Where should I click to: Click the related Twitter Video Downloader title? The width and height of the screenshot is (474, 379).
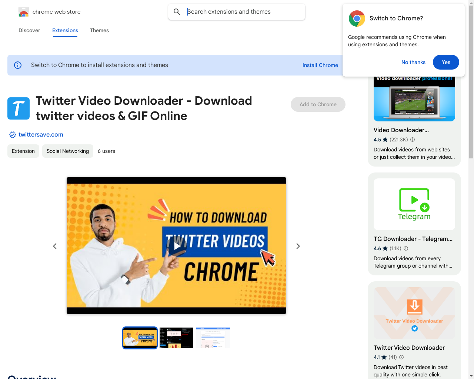409,348
